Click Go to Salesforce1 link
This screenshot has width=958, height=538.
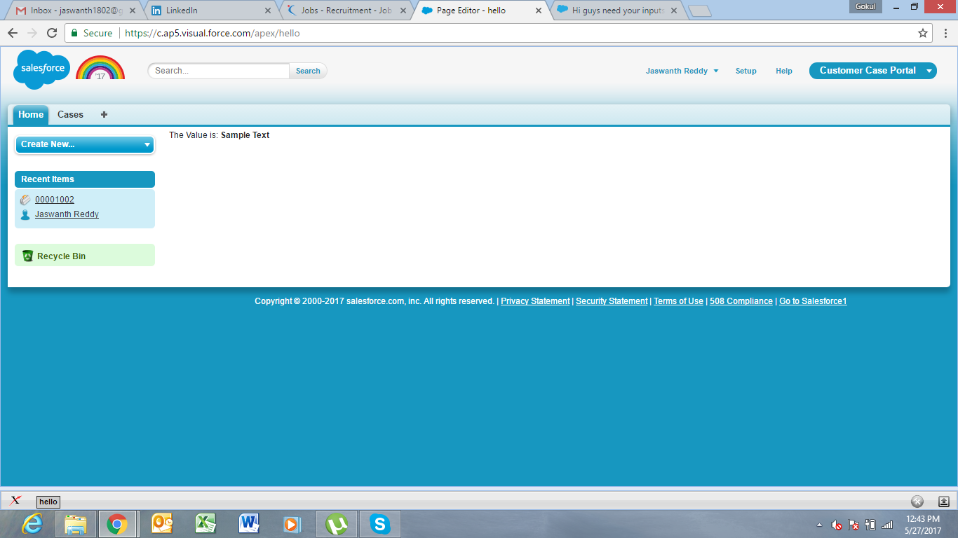coord(813,301)
